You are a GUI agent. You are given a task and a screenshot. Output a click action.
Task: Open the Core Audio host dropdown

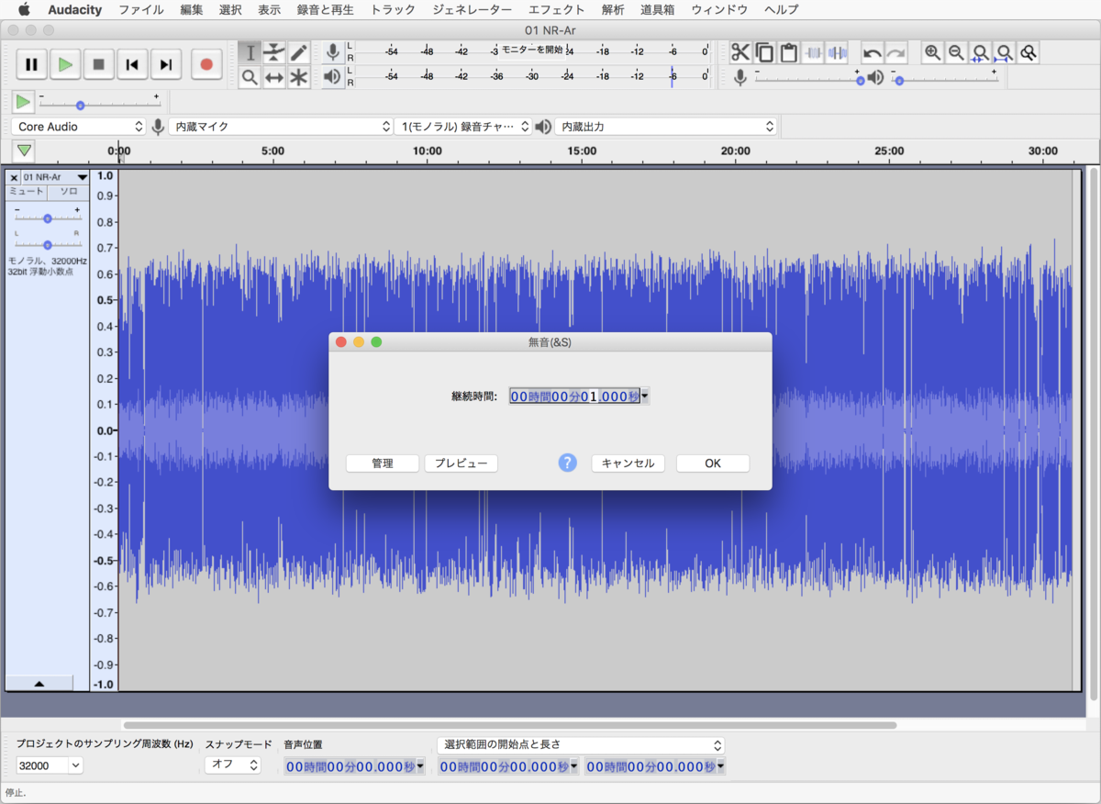point(80,127)
